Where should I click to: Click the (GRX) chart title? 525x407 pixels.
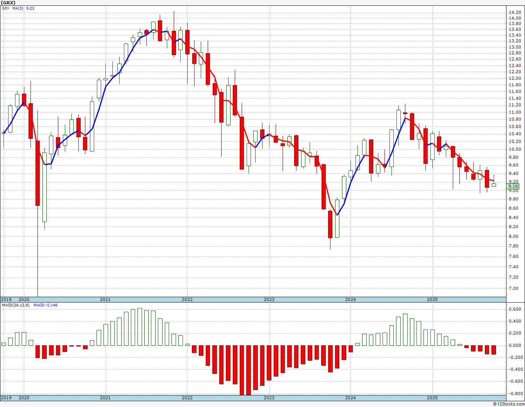click(8, 2)
